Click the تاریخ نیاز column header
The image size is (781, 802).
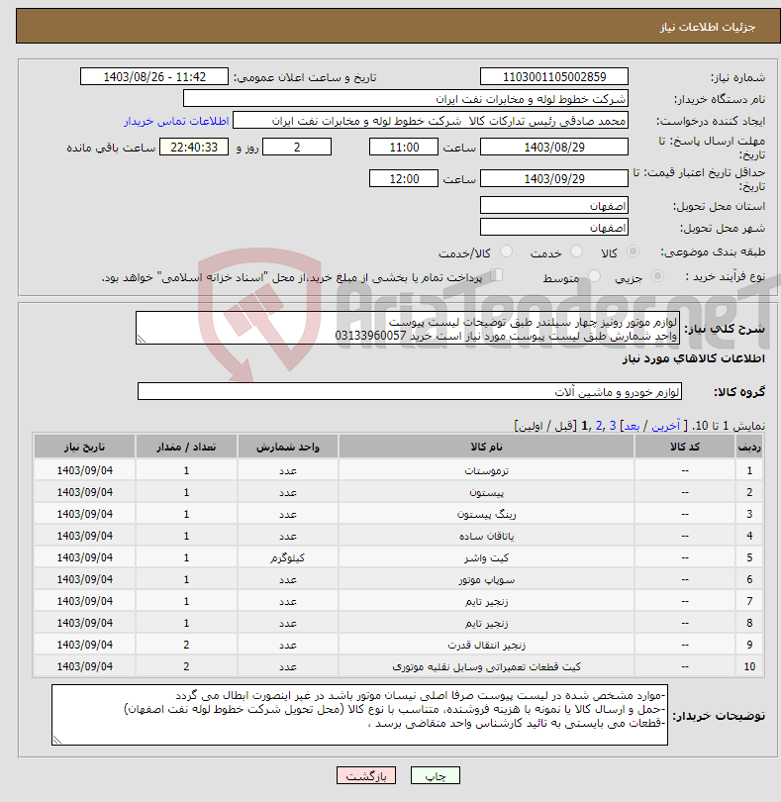tap(84, 447)
